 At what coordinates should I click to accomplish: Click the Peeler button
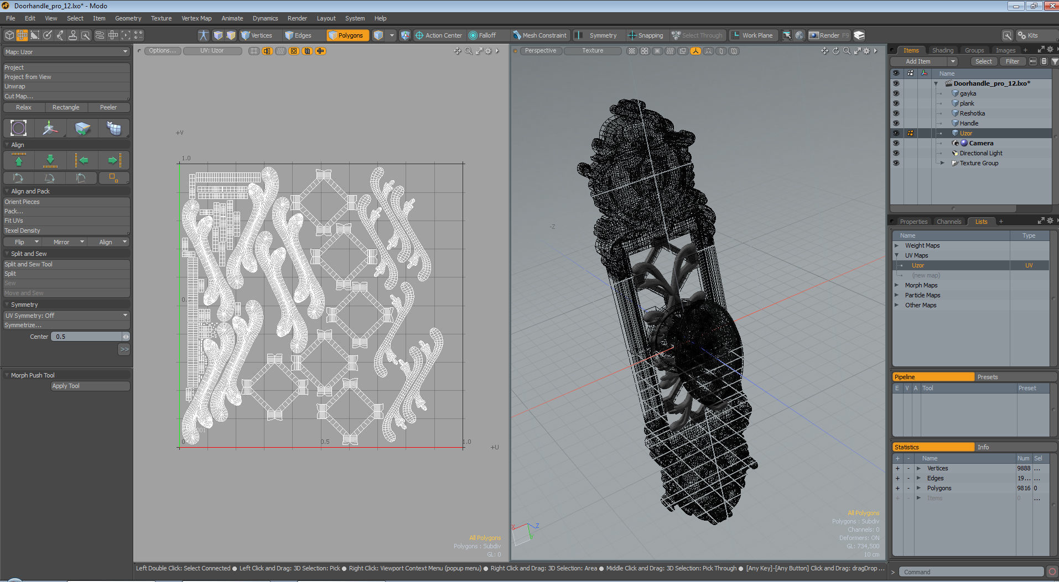tap(108, 107)
